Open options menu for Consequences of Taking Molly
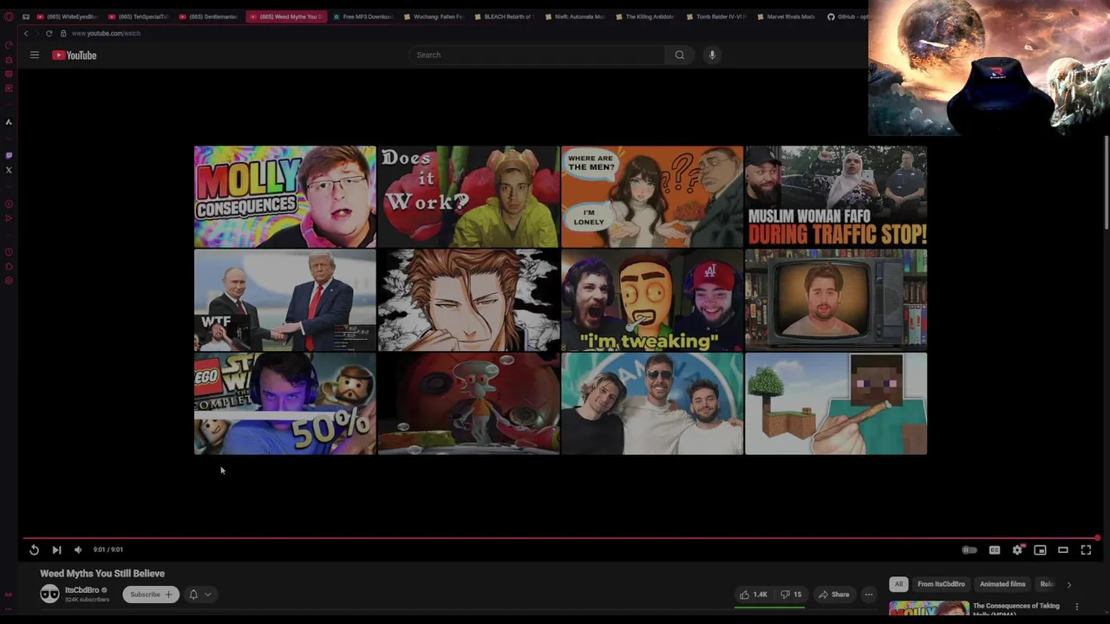Screen dimensions: 1110x624 pos(1077,607)
